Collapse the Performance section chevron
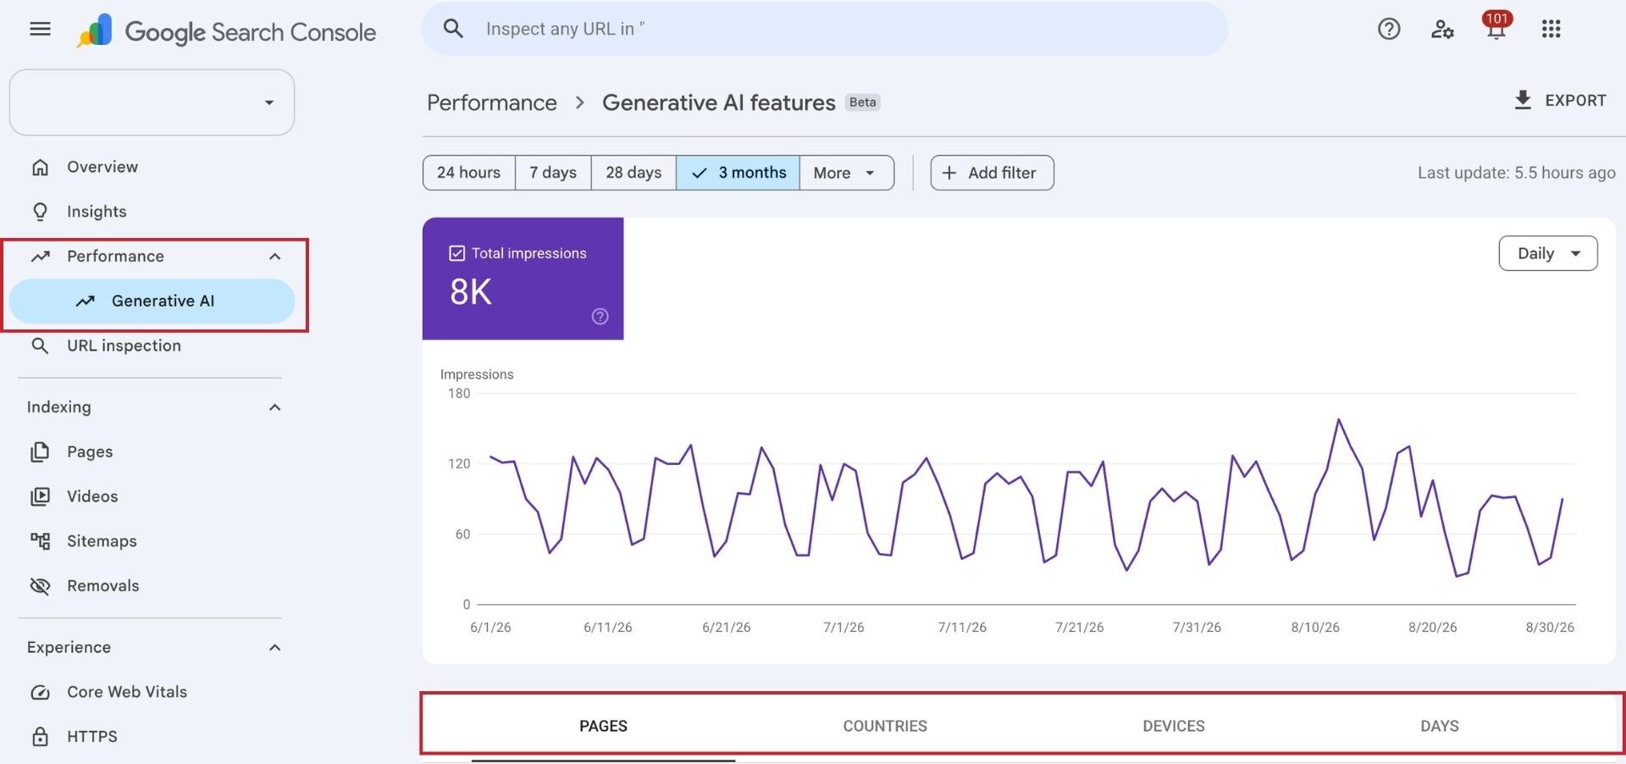 pos(274,256)
